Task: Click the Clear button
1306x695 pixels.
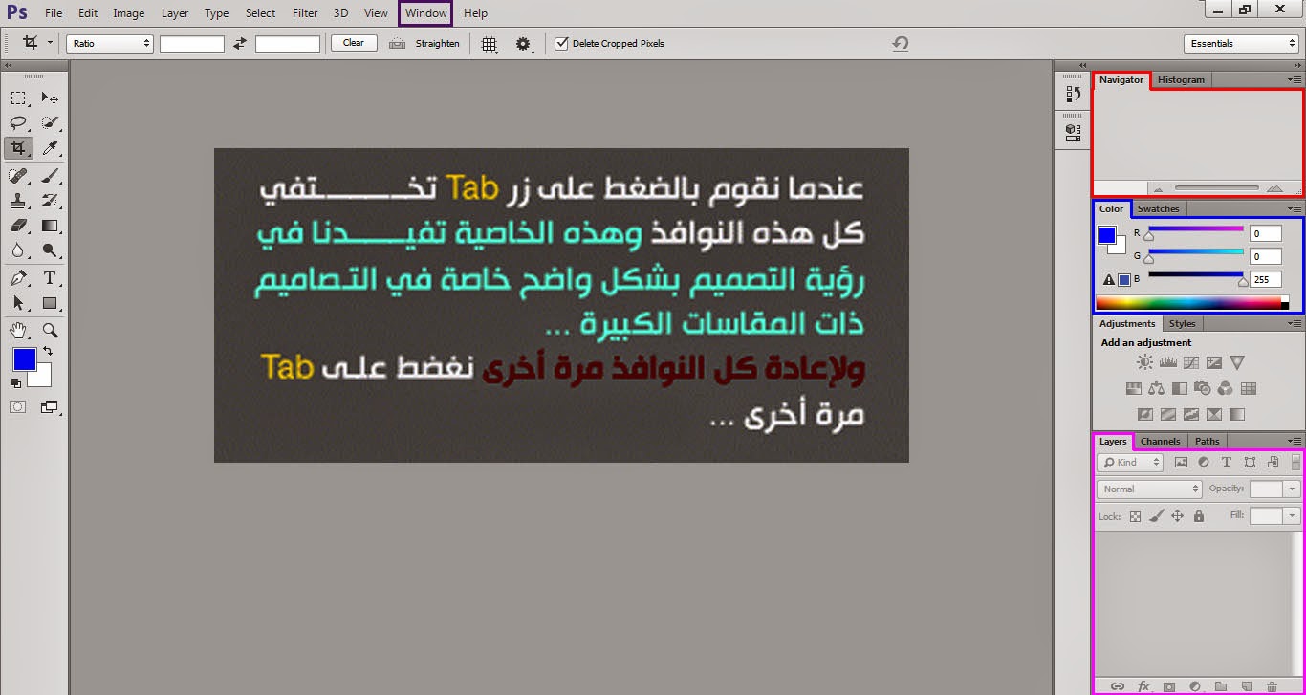Action: point(354,43)
